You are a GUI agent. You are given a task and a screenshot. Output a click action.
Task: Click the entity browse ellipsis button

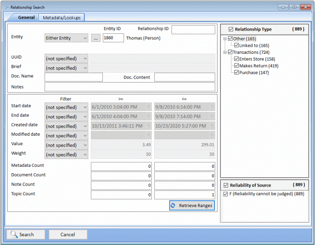95,38
